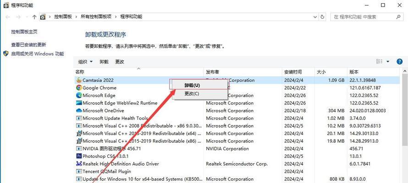Click the 所有控制面板项 breadcrumb
The width and height of the screenshot is (408, 183).
96,16
